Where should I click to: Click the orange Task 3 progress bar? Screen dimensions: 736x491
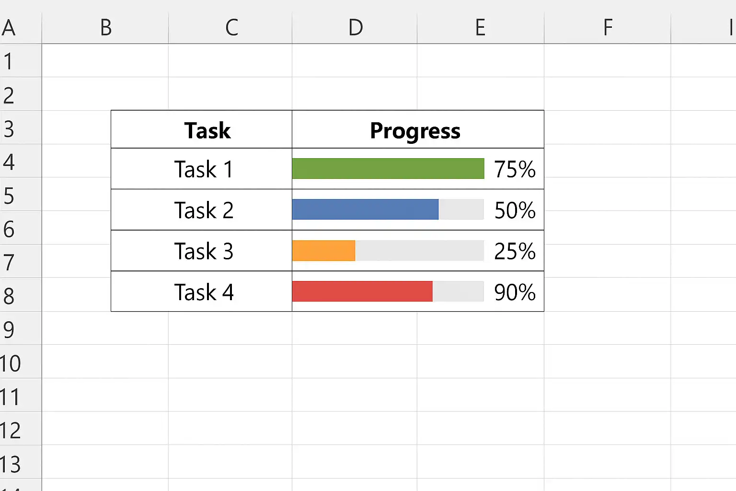[323, 251]
